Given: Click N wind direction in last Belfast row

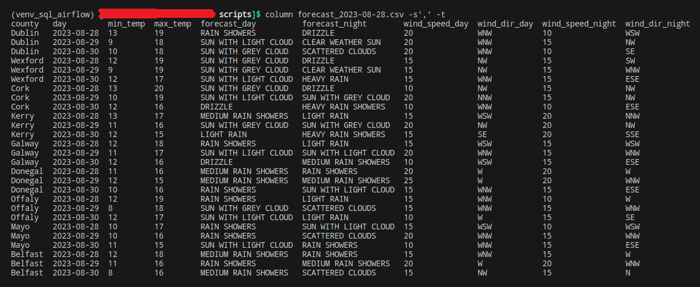Looking at the screenshot, I should point(627,273).
